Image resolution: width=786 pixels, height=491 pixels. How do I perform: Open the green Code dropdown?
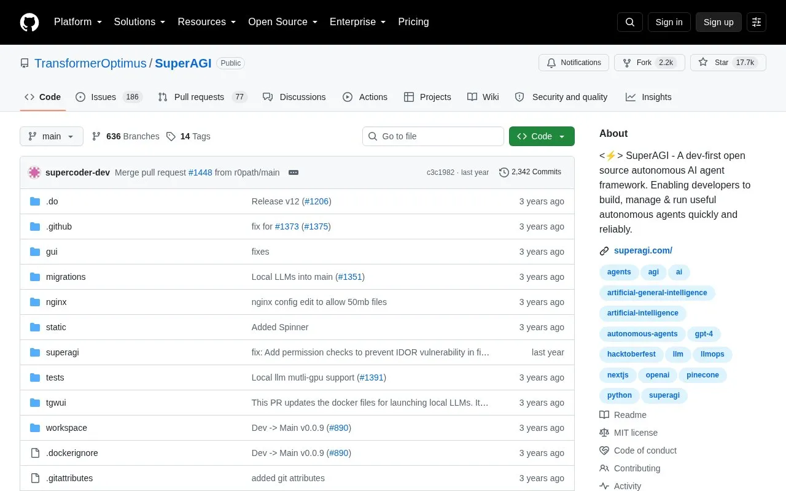pyautogui.click(x=542, y=136)
